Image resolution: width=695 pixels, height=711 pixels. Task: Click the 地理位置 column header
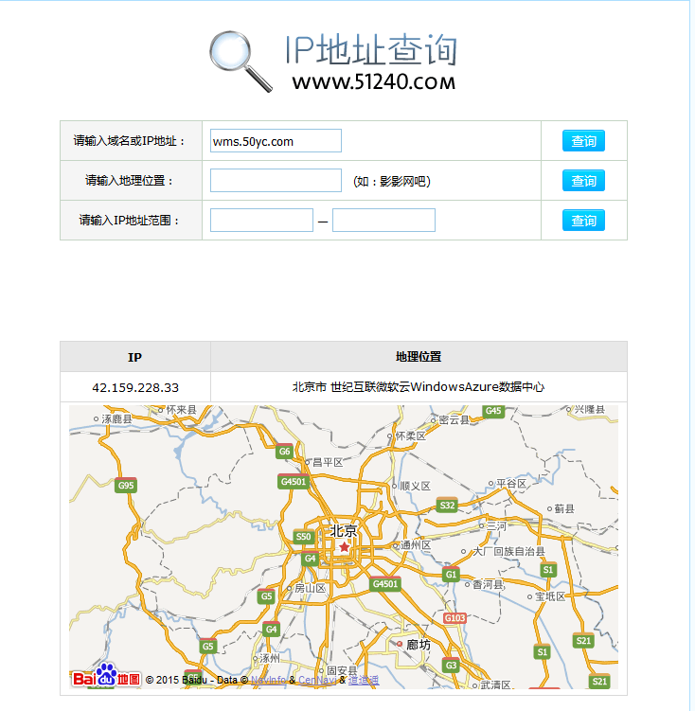[419, 357]
